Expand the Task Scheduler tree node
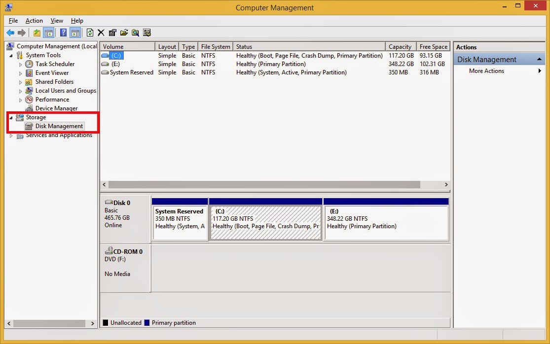Viewport: 550px width, 344px height. (x=20, y=64)
